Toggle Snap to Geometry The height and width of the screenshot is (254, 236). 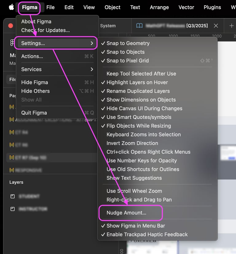click(x=157, y=43)
